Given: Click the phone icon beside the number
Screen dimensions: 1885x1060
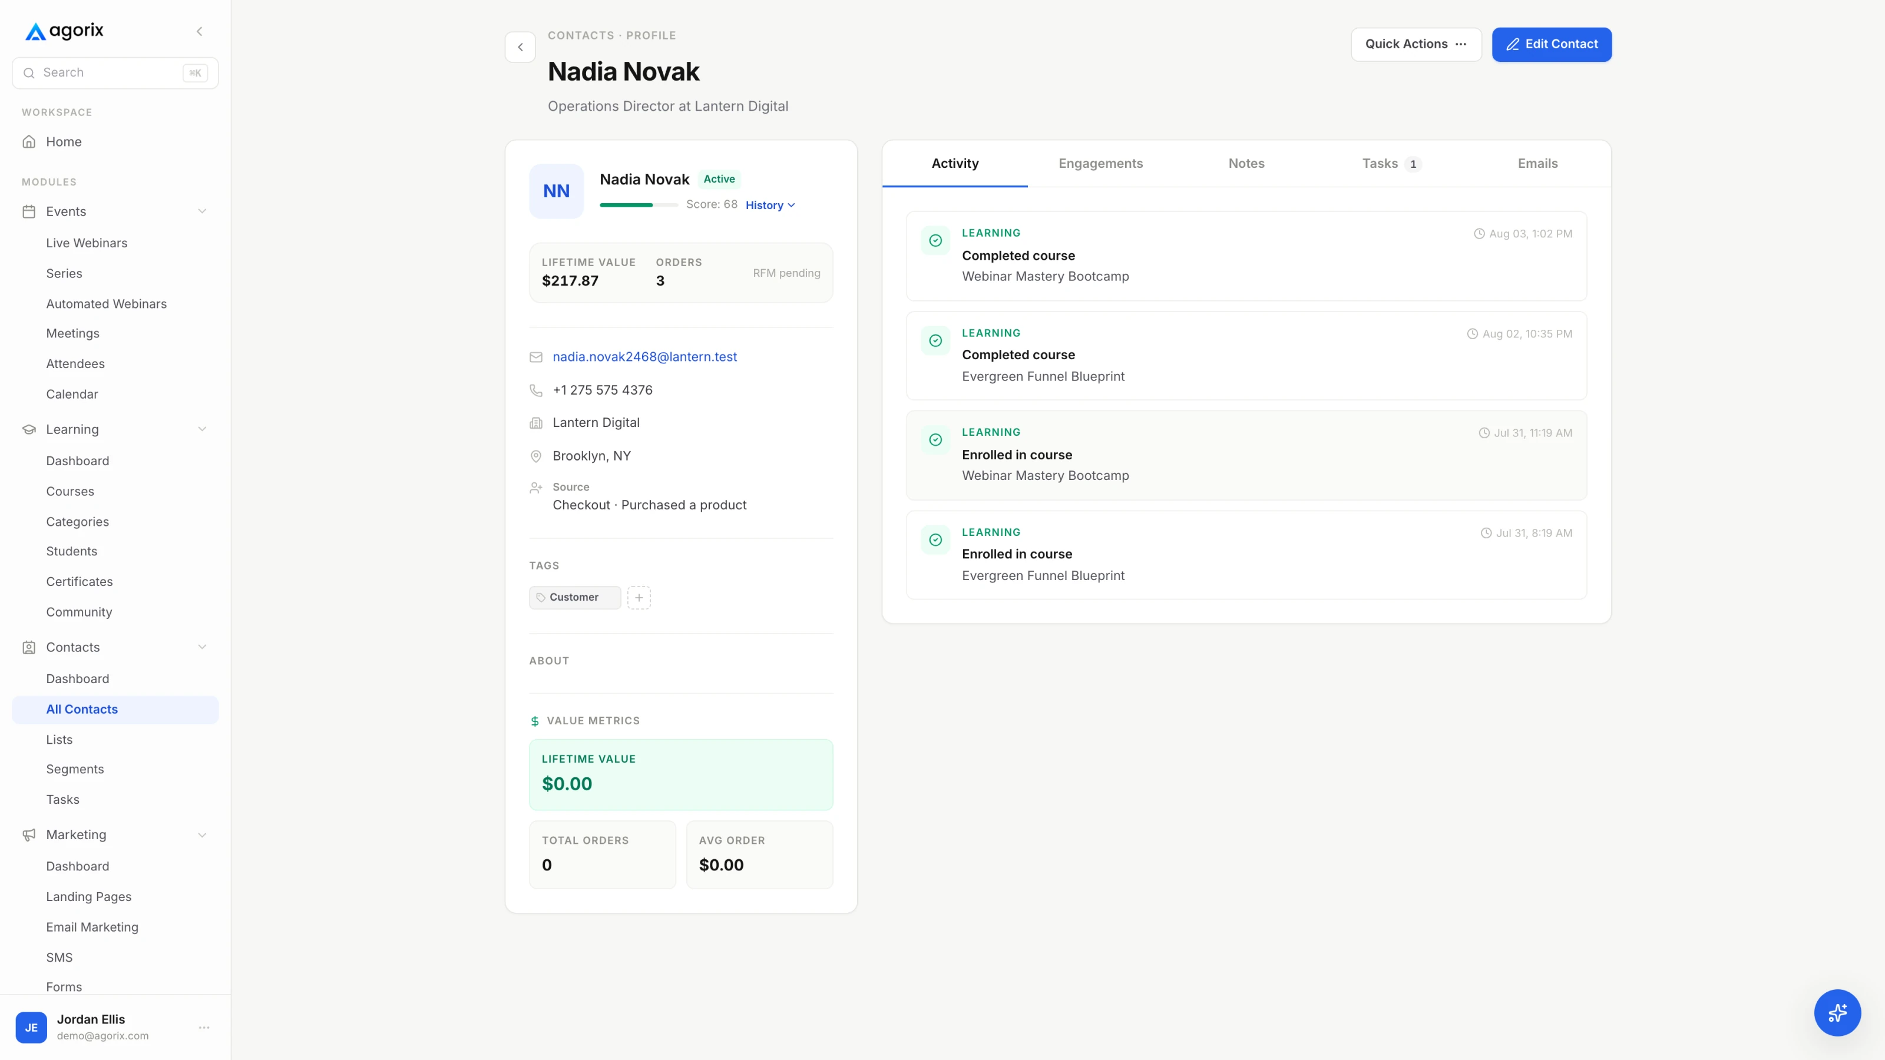Looking at the screenshot, I should (535, 390).
